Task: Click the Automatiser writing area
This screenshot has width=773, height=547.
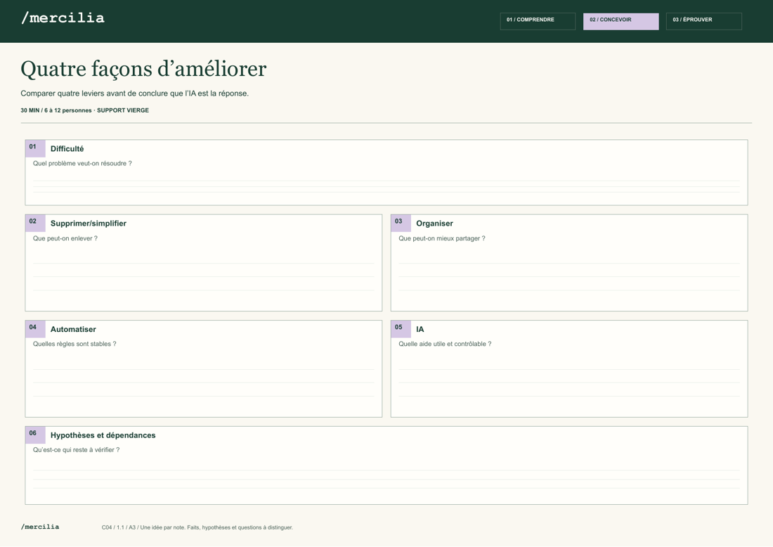Action: [x=204, y=382]
